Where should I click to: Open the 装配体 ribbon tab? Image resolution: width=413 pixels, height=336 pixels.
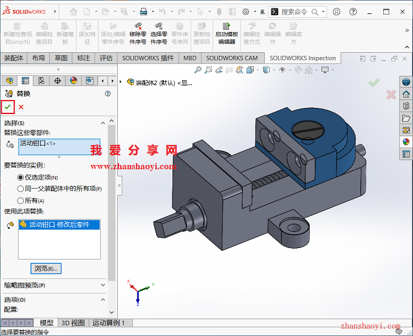(x=14, y=58)
